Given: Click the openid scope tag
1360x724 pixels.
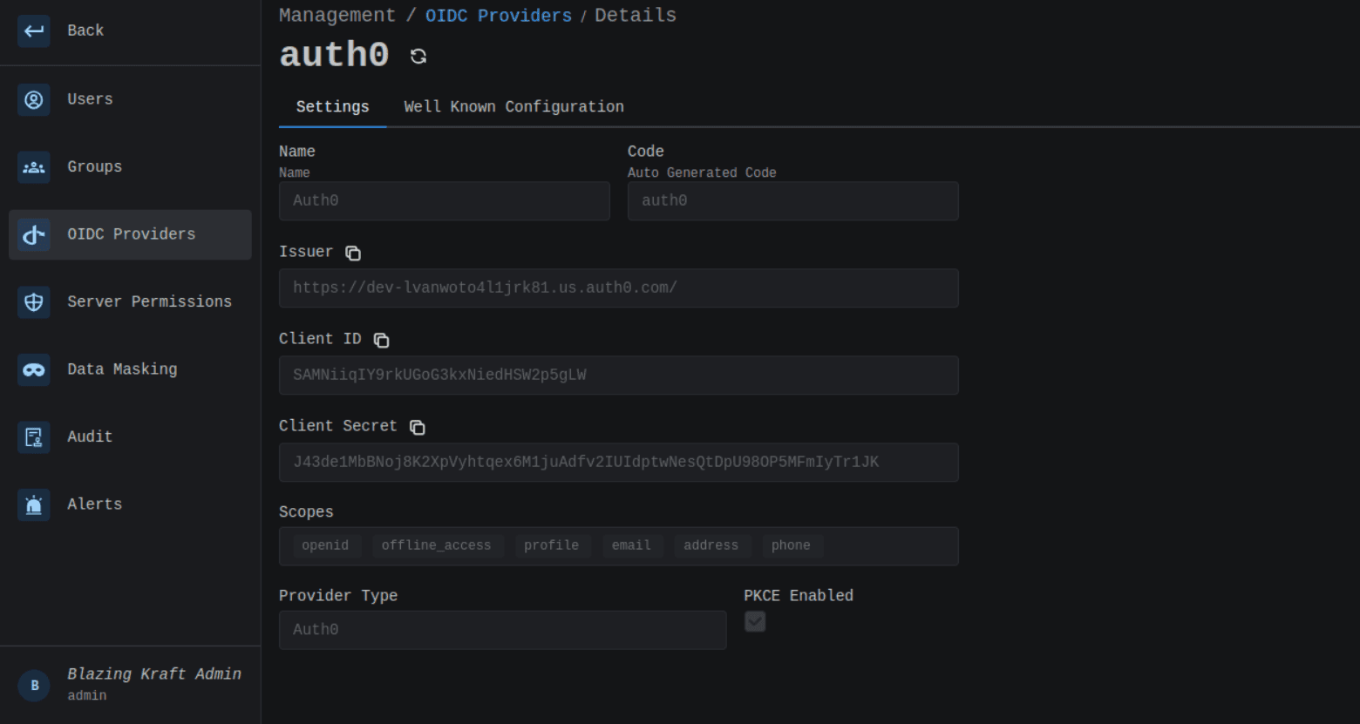Looking at the screenshot, I should pyautogui.click(x=325, y=546).
